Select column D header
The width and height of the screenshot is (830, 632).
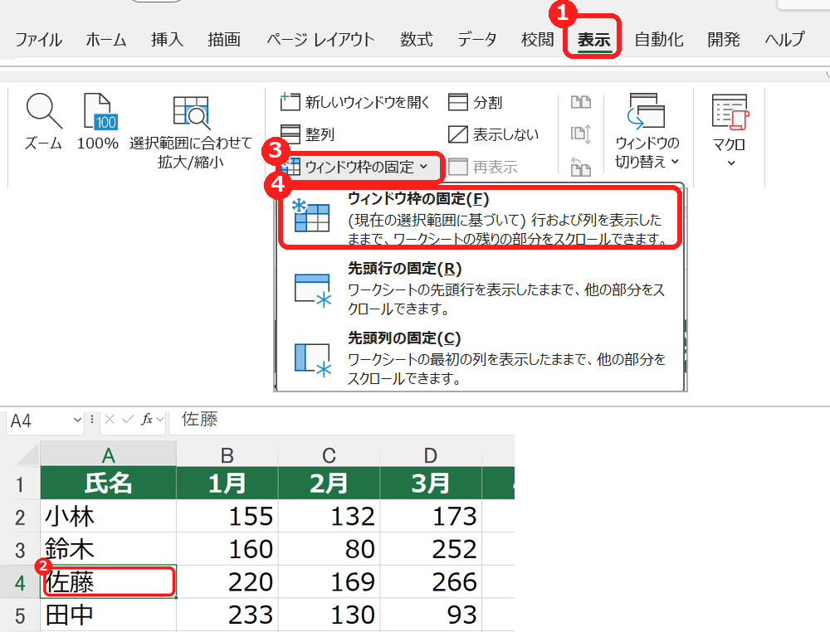430,455
